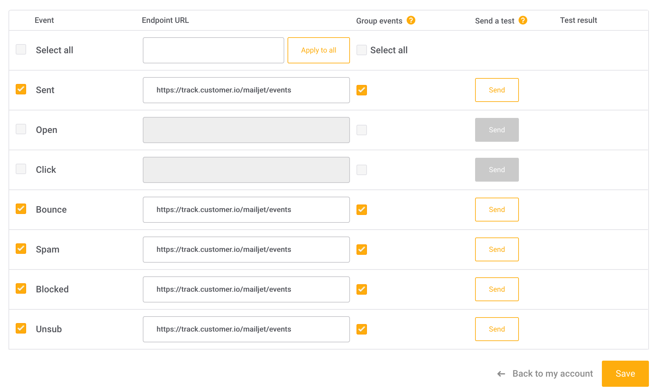Click the disabled Send button for Open
This screenshot has height=392, width=662.
[497, 130]
